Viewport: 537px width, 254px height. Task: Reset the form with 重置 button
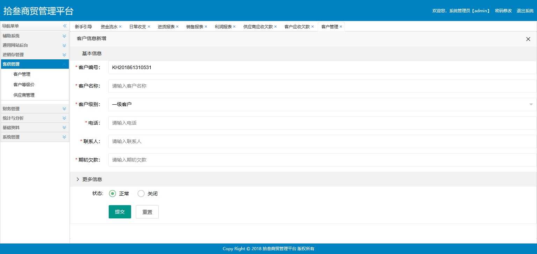(147, 212)
